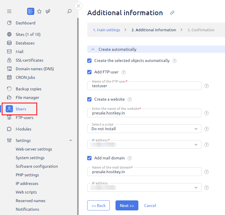Viewport: 225px width, 215px height.
Task: Open Dashboard from the sidebar
Action: (x=25, y=23)
